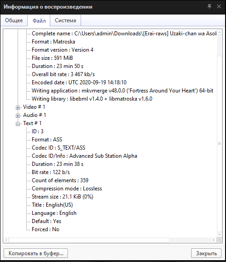Image resolution: width=226 pixels, height=262 pixels.
Task: Click the vertical scrollbar down arrow
Action: (220, 235)
